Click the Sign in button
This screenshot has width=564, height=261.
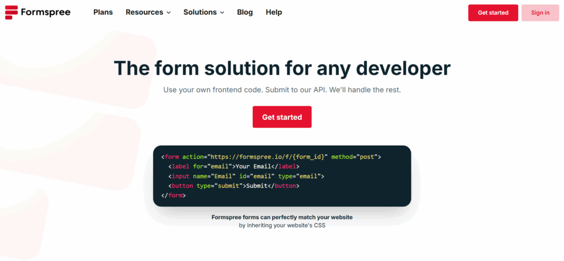[x=540, y=13]
